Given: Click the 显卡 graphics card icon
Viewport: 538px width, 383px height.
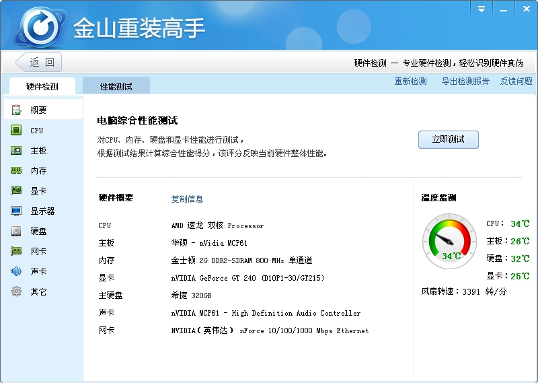Looking at the screenshot, I should click(16, 190).
